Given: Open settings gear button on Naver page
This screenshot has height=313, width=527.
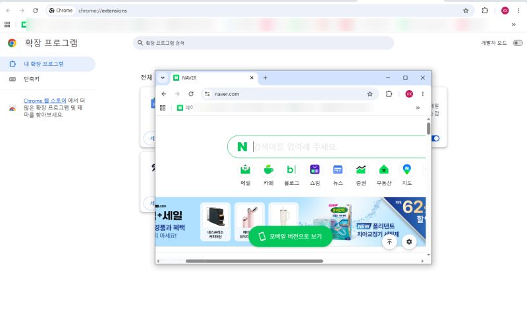Looking at the screenshot, I should coord(409,242).
